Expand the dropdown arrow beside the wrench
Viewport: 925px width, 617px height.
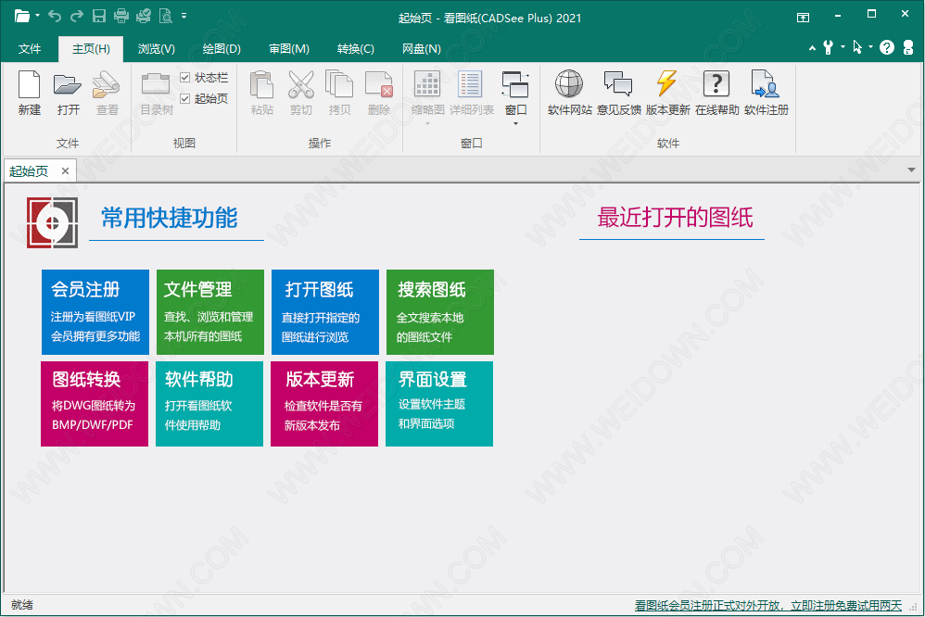point(843,47)
